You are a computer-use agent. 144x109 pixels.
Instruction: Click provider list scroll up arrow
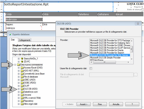132,41
